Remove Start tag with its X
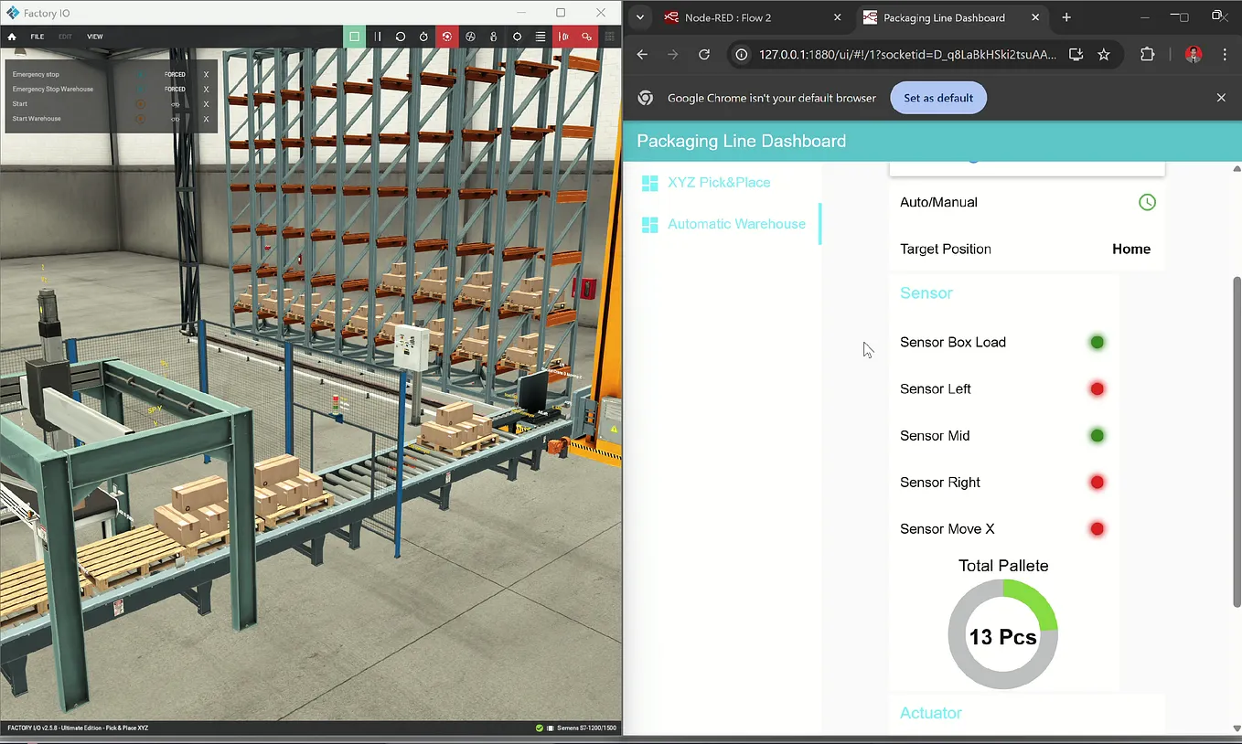1242x744 pixels. tap(206, 104)
